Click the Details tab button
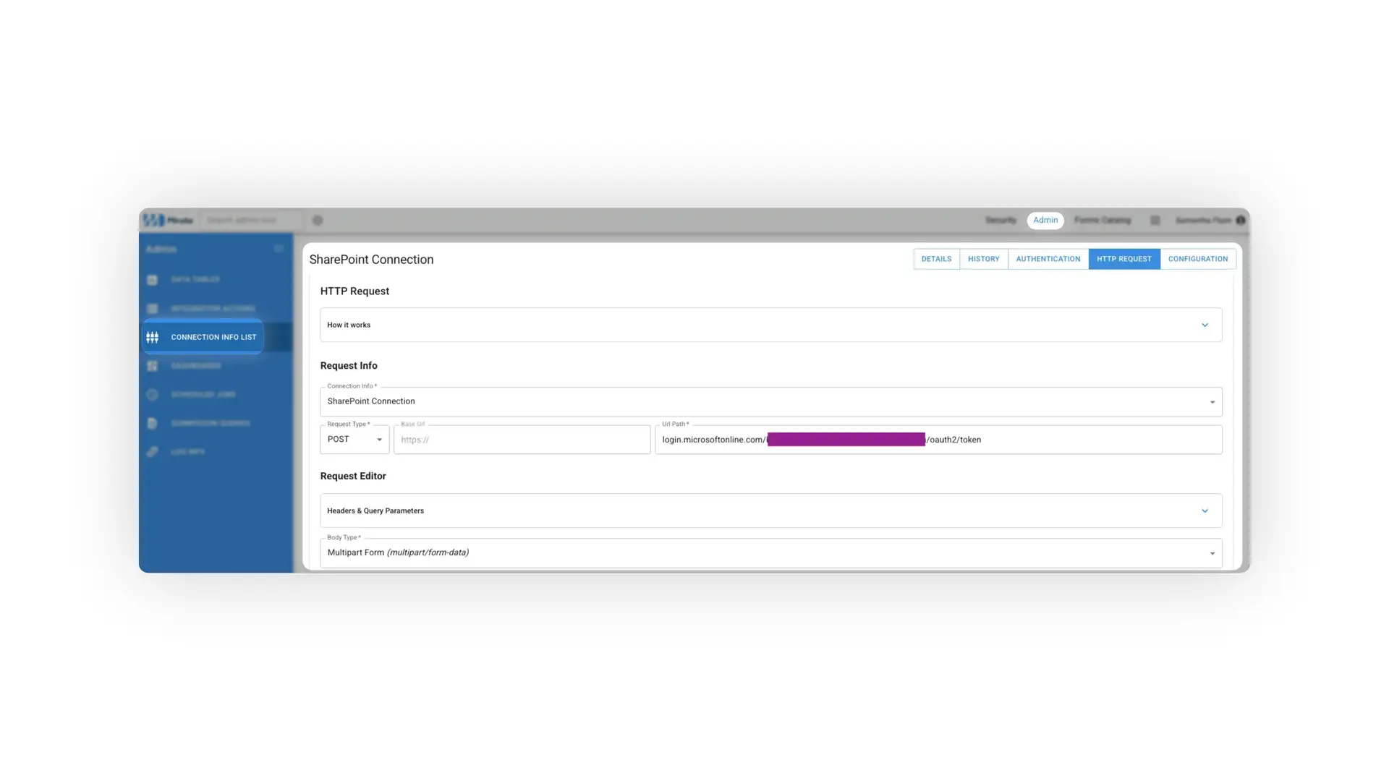 [x=936, y=259]
